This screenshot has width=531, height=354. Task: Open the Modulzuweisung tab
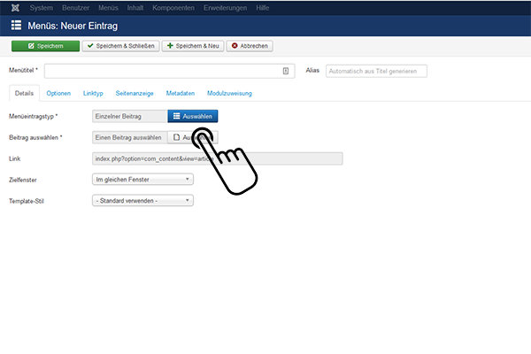pos(230,93)
